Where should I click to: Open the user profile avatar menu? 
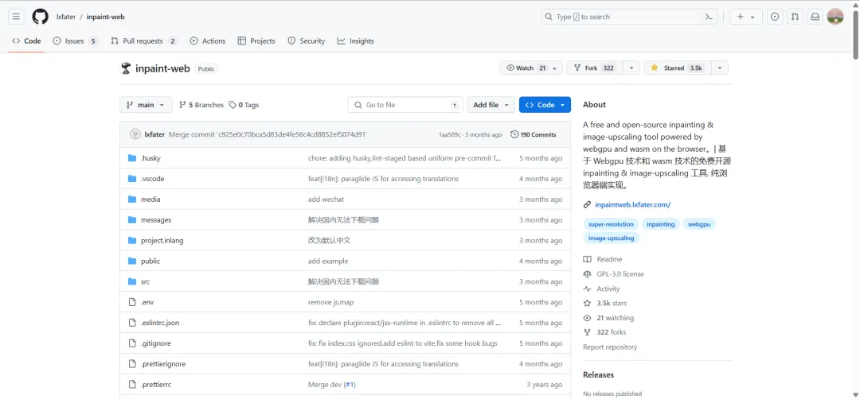pyautogui.click(x=835, y=17)
